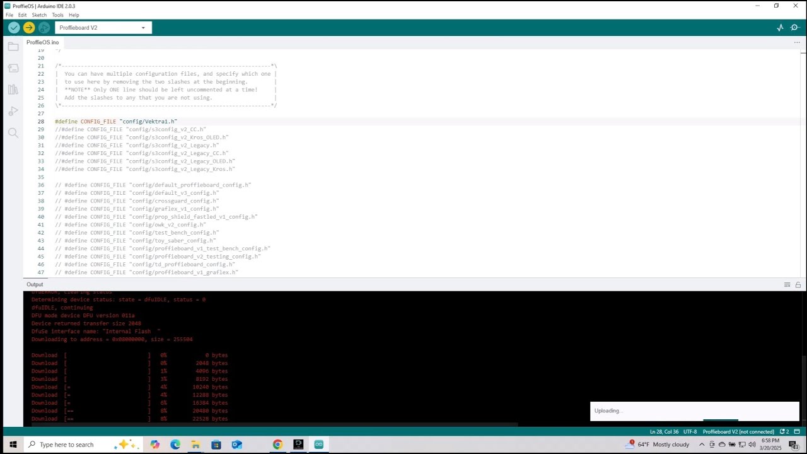
Task: Click the line with config/Vektra1.h
Action: [116, 122]
